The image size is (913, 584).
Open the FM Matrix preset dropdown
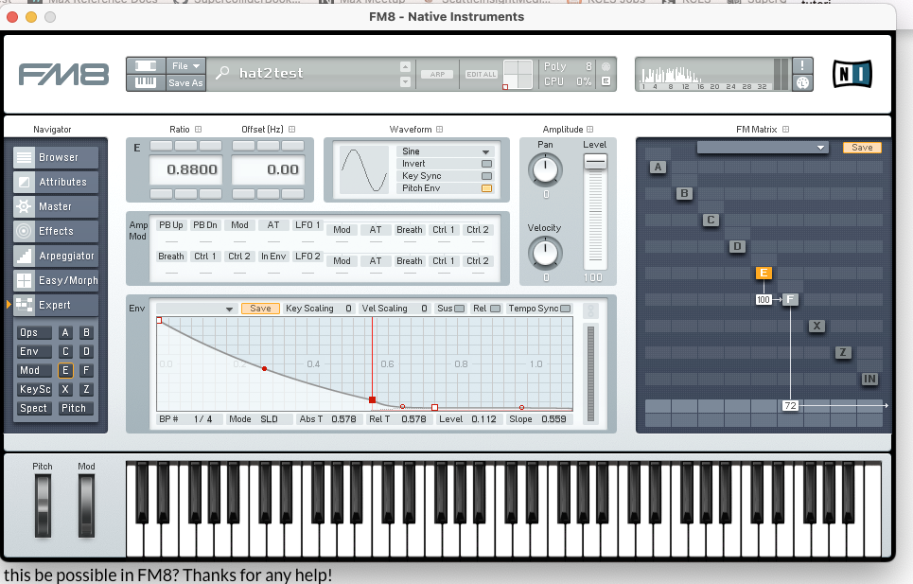click(763, 148)
